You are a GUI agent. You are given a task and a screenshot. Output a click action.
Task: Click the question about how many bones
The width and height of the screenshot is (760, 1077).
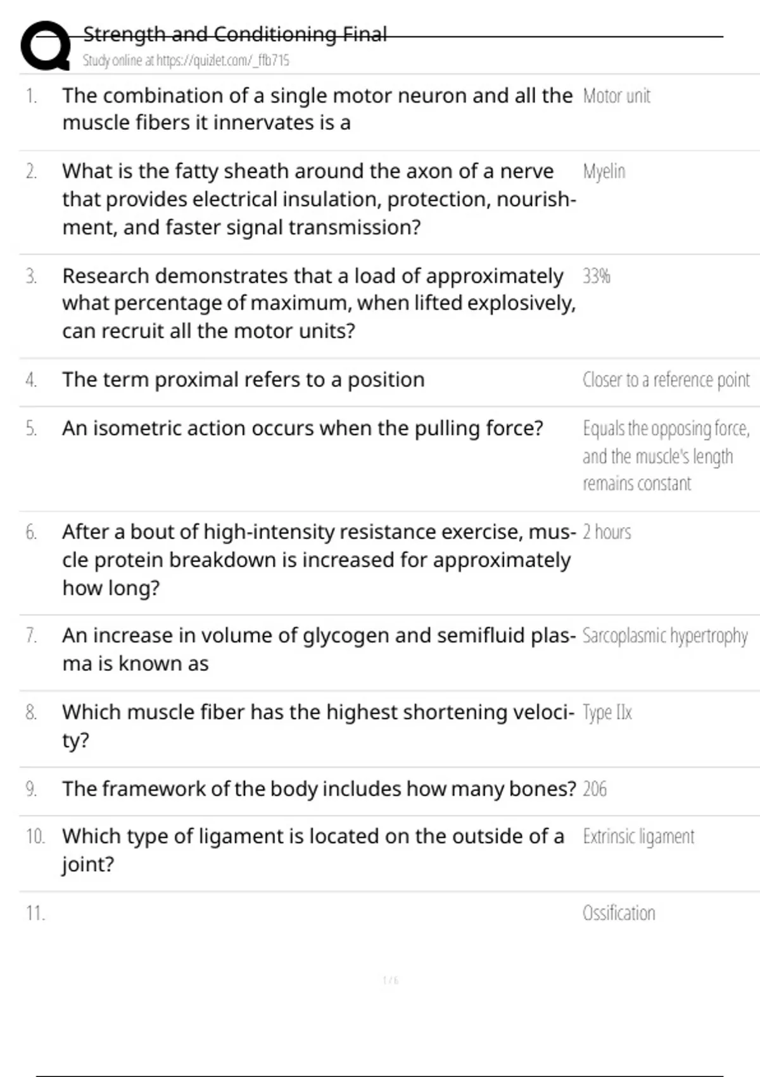(x=319, y=789)
